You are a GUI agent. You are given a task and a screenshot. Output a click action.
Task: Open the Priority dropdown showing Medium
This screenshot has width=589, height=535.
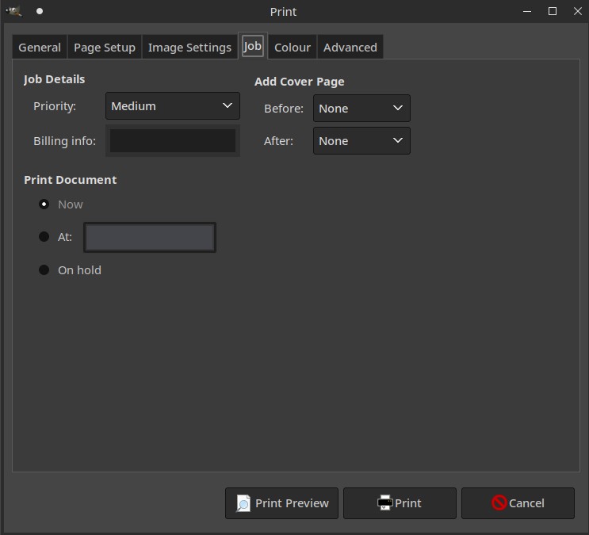pyautogui.click(x=172, y=106)
